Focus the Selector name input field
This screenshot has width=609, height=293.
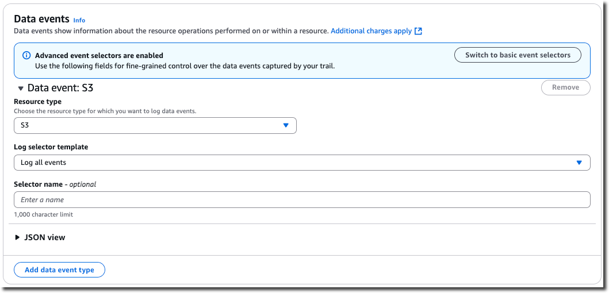point(301,200)
